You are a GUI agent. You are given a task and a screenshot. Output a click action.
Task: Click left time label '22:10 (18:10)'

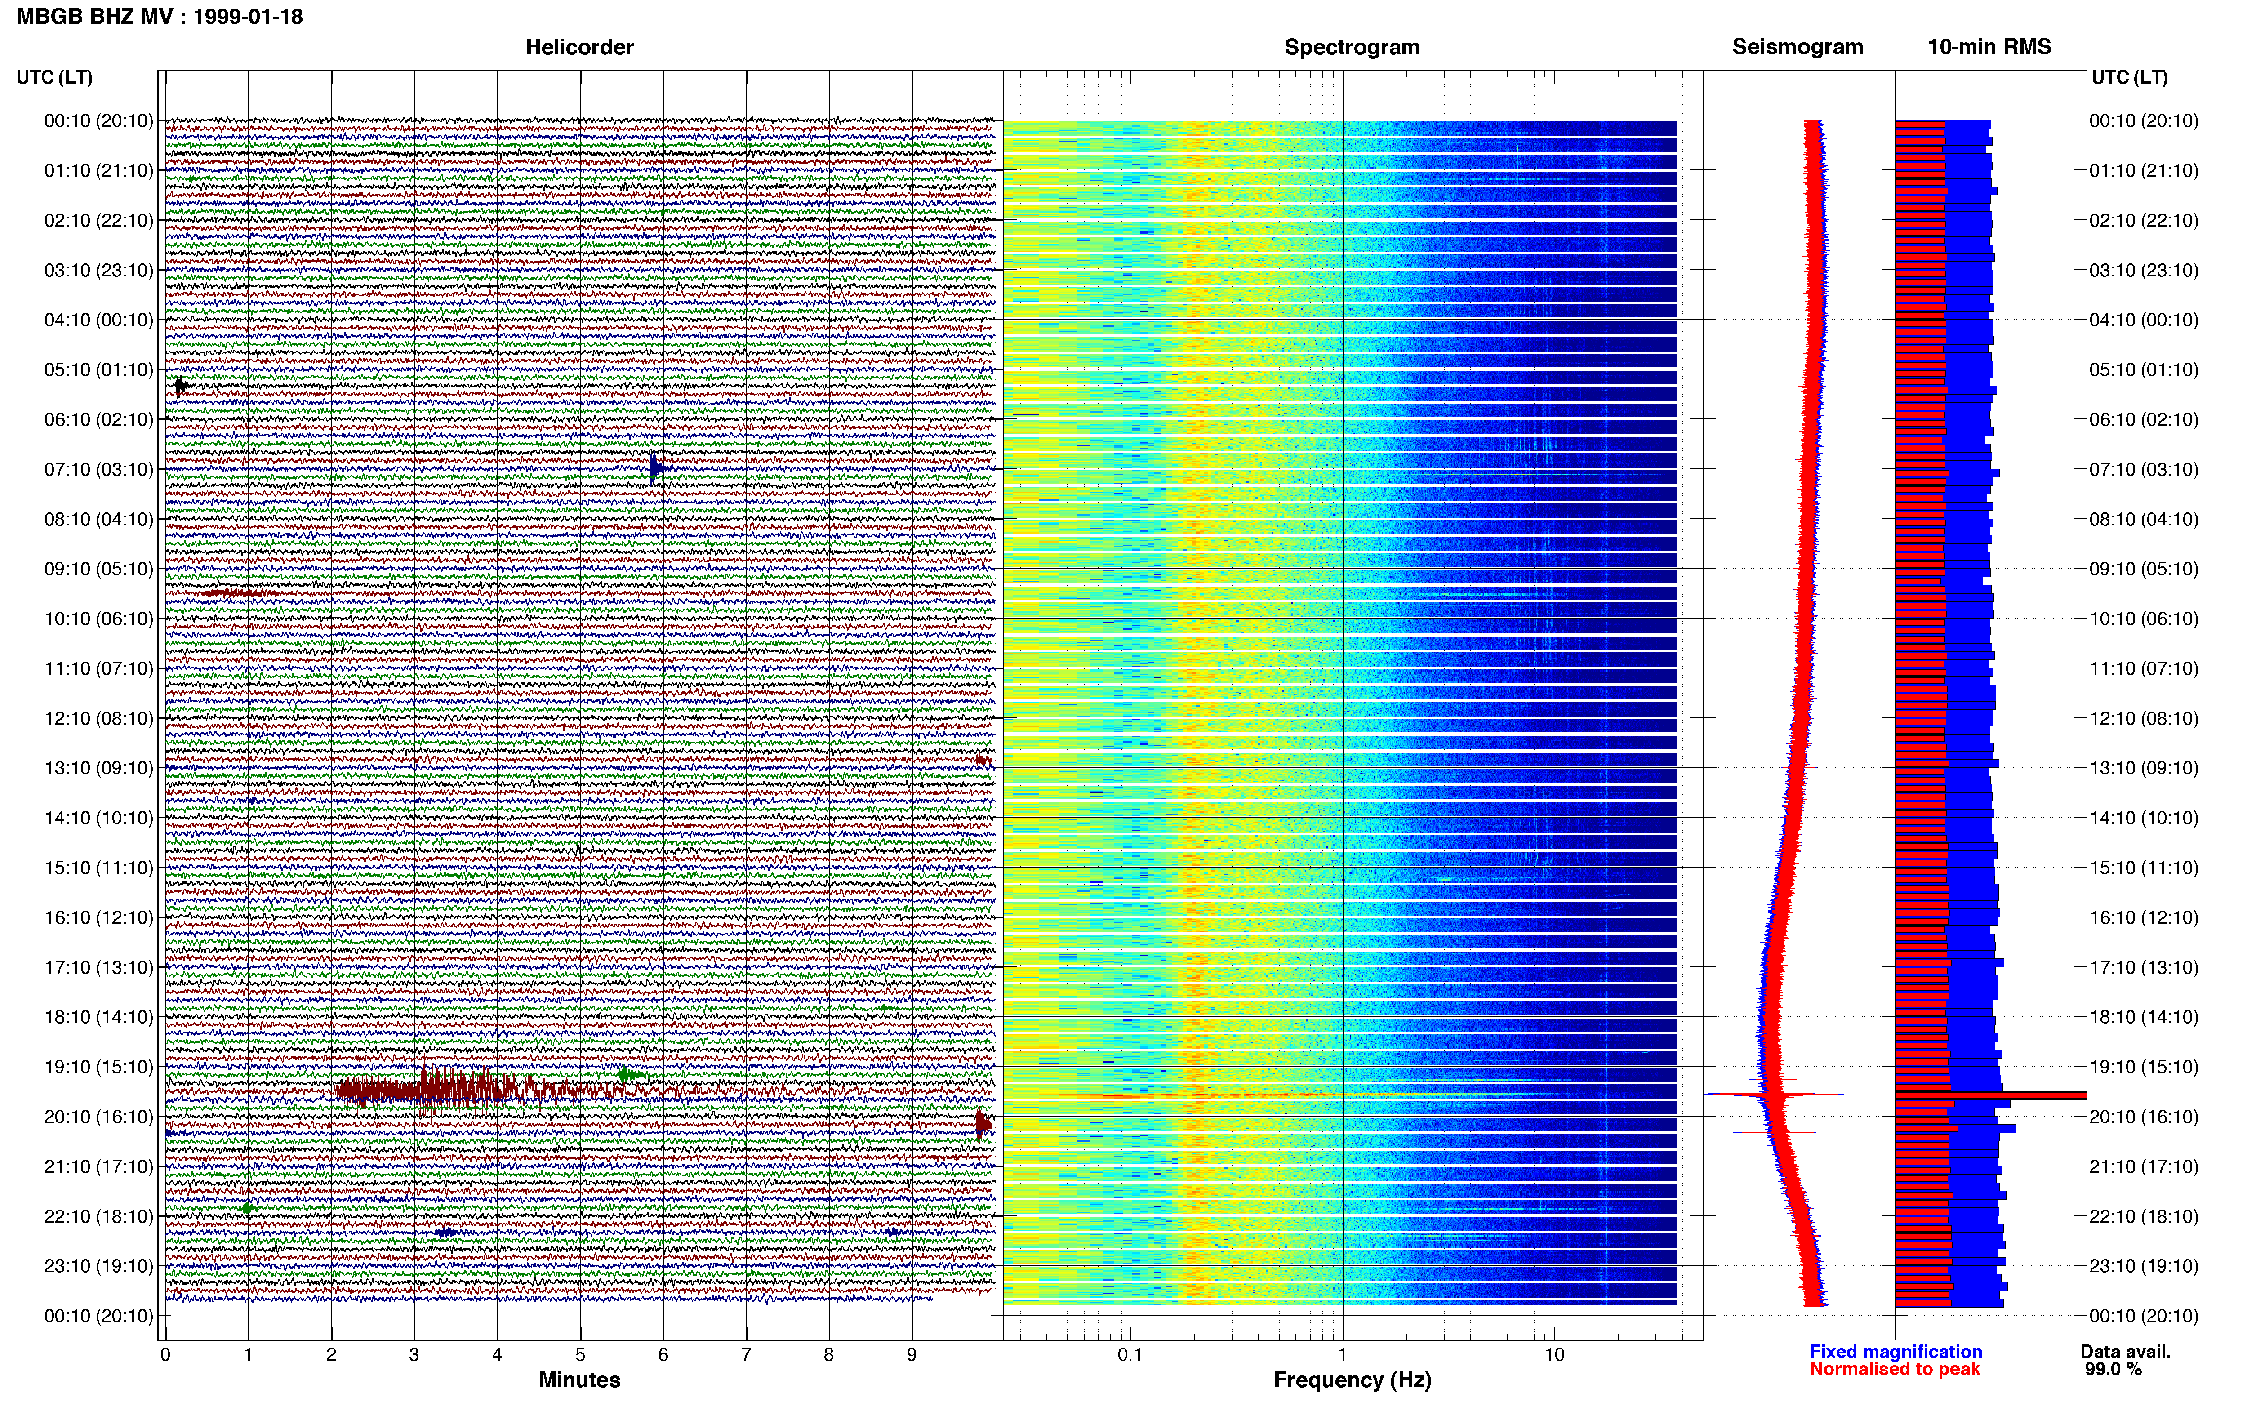click(x=98, y=1216)
